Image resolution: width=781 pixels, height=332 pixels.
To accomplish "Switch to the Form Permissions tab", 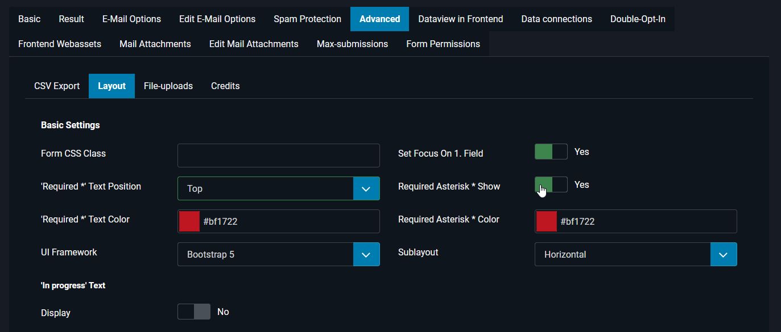I will point(443,44).
